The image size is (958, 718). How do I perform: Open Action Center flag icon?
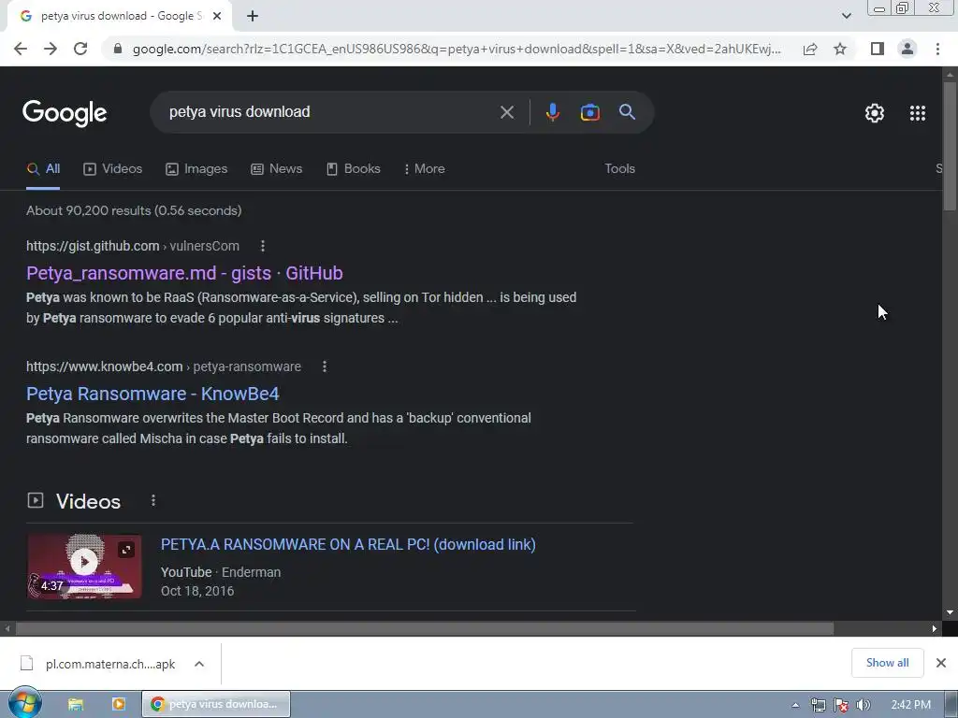coord(841,705)
